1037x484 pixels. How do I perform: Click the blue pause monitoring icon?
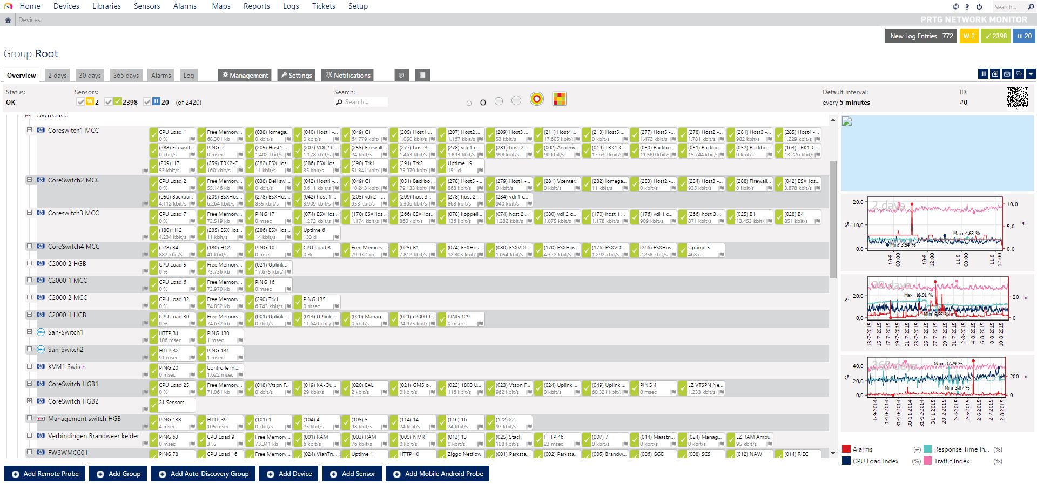pyautogui.click(x=983, y=74)
